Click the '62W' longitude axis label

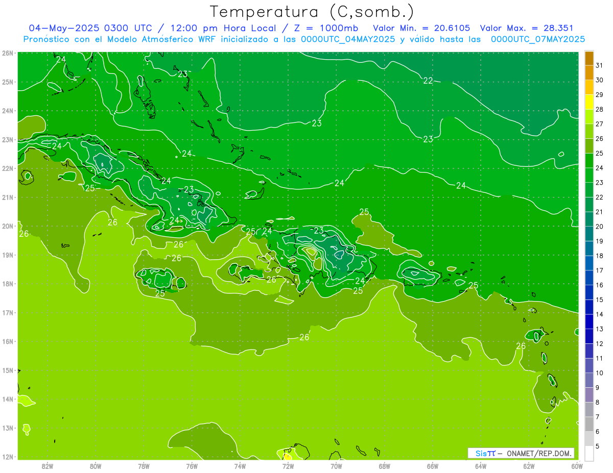[529, 466]
